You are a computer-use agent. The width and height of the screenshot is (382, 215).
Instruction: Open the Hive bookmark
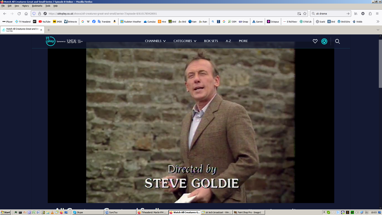click(162, 21)
